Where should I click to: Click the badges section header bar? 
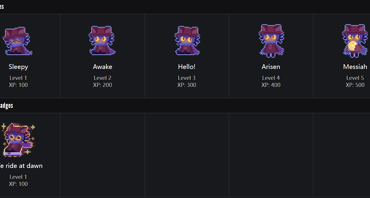pos(185,105)
